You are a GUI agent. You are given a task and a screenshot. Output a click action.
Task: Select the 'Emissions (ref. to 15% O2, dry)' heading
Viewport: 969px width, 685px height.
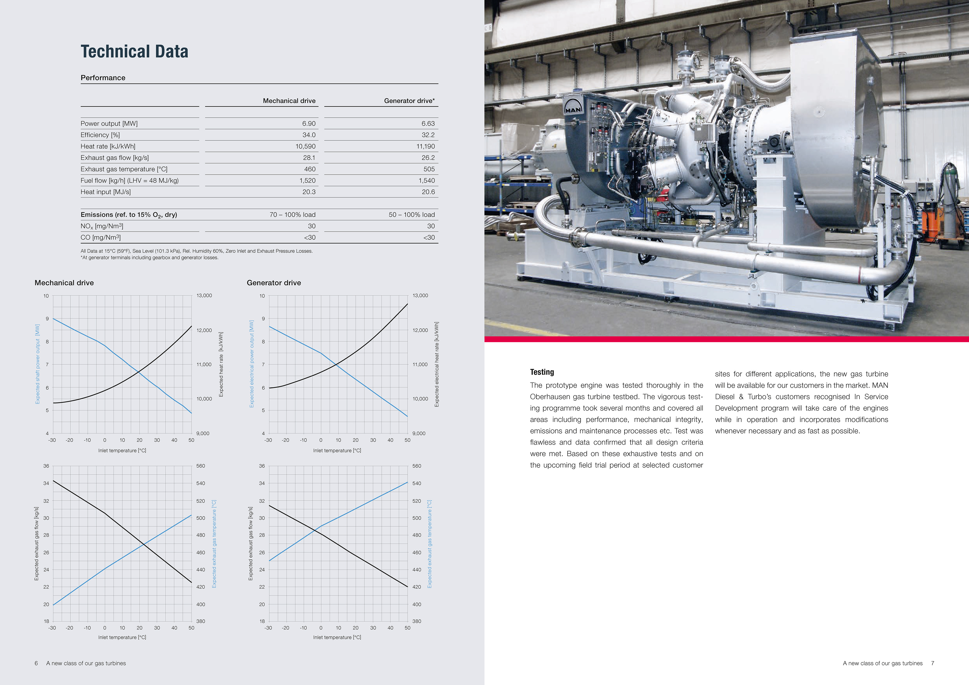pos(129,215)
